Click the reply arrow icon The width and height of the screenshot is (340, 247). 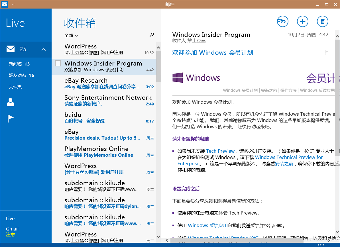[282, 21]
